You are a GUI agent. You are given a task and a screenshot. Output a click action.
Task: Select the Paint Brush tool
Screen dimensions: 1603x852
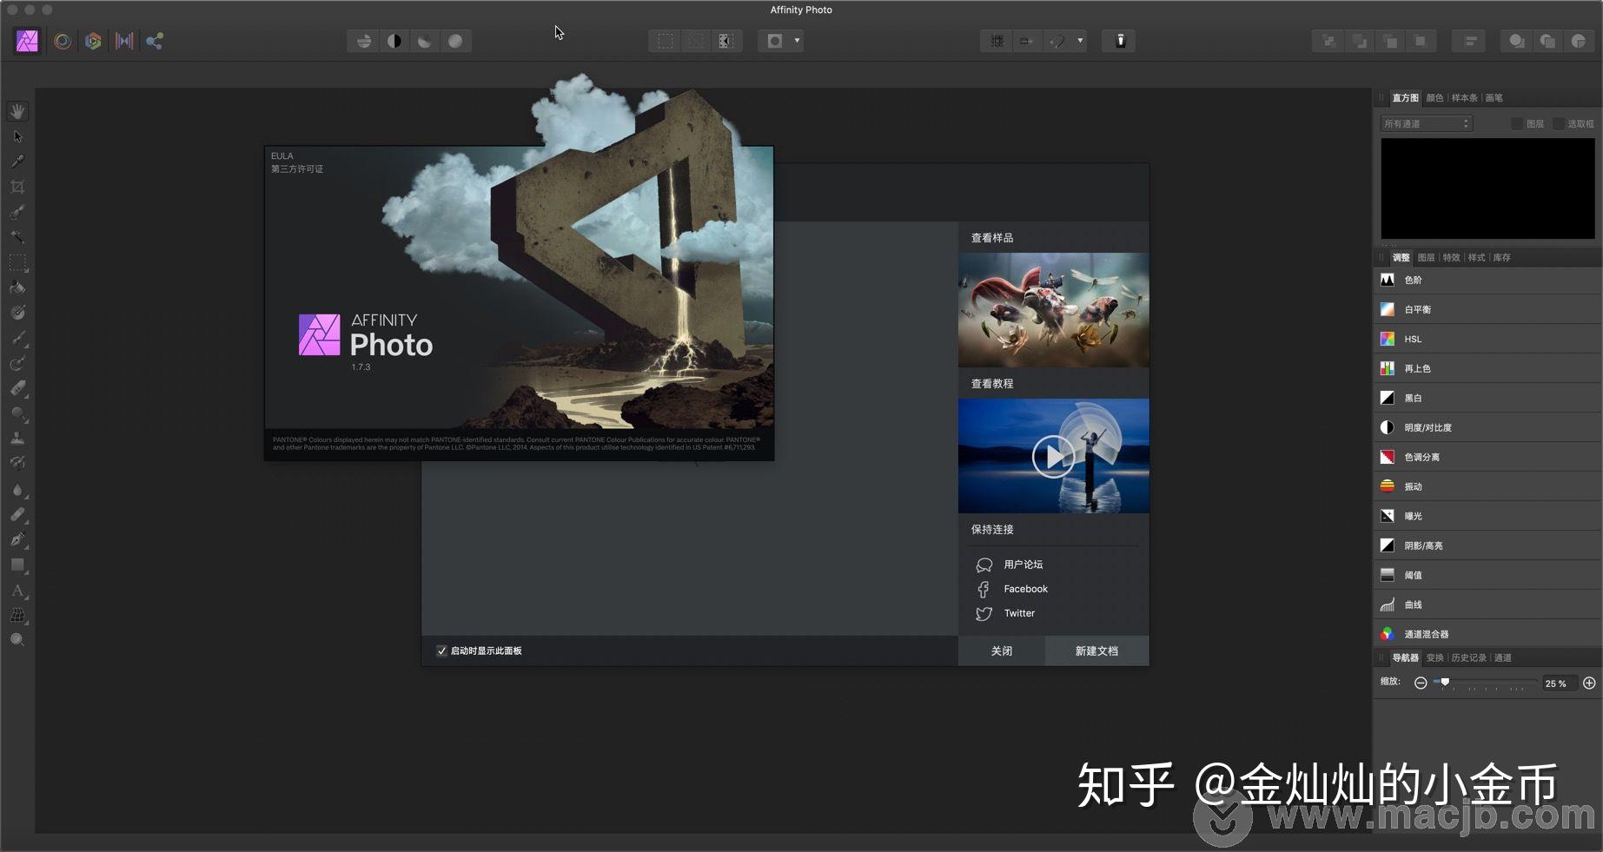point(17,338)
